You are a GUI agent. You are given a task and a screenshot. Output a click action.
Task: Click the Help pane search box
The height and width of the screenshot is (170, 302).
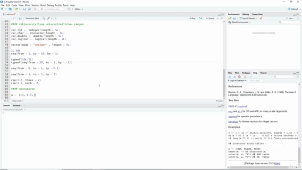(x=283, y=77)
